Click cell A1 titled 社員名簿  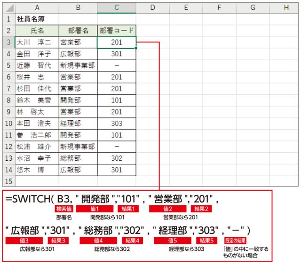pyautogui.click(x=37, y=19)
